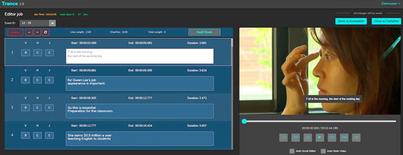Screen dimensions: 403x155
Task: Toggle the V button B on subtitle 2
Action: click(x=26, y=80)
